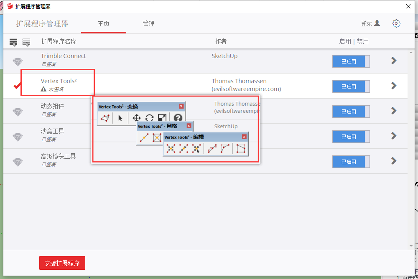
Task: Click the bent-edge vertex icon in 编辑 toolbar
Action: click(225, 149)
